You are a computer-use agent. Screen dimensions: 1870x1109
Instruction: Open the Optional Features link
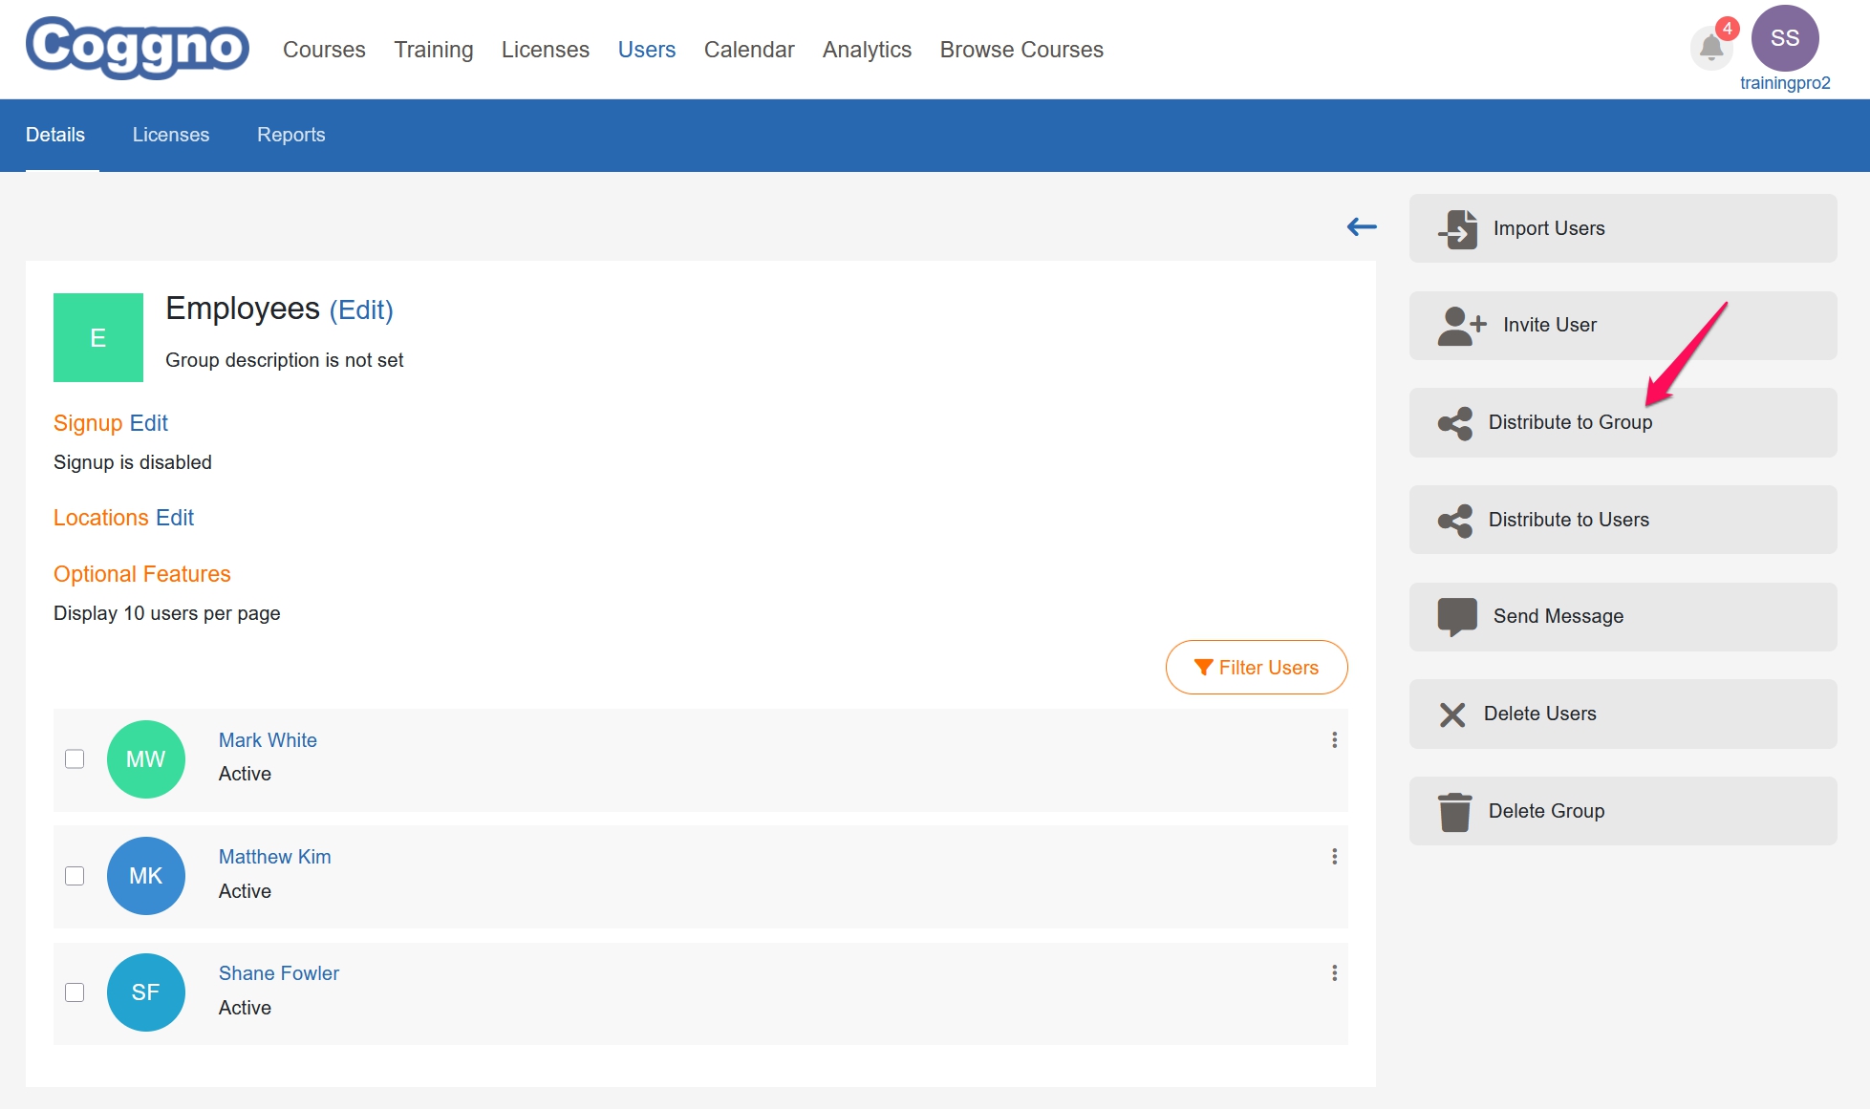coord(142,574)
